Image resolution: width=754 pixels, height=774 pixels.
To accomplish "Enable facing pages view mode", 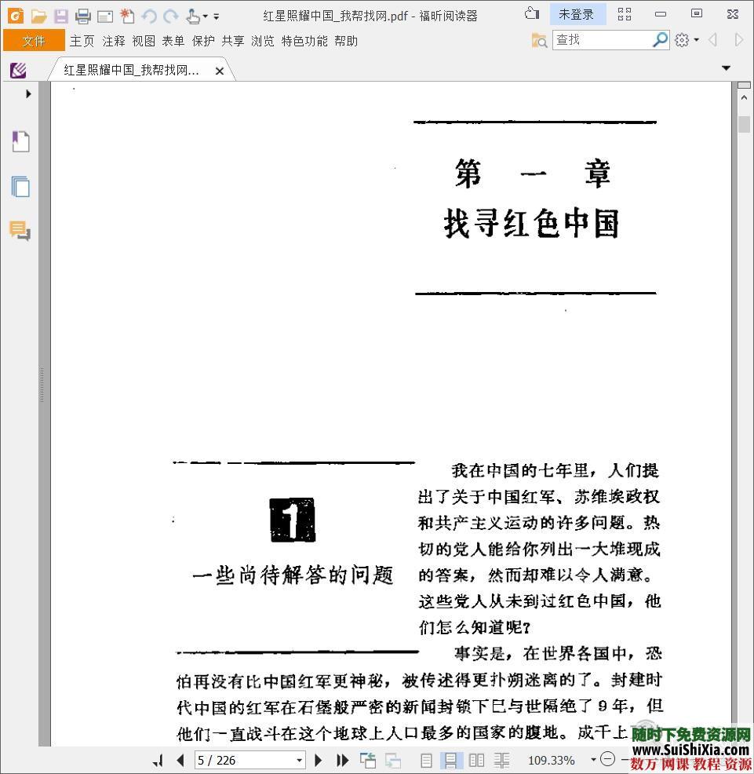I will click(x=476, y=760).
